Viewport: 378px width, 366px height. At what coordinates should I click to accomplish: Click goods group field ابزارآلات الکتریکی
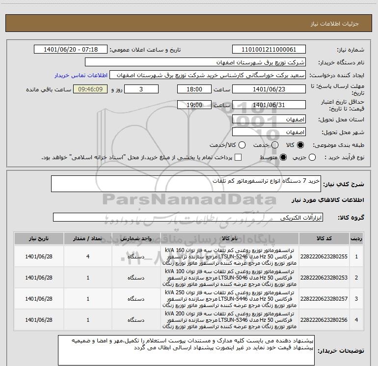point(188,217)
